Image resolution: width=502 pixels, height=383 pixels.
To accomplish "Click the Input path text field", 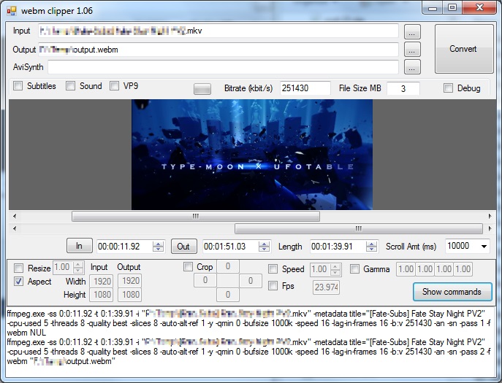I will (x=218, y=31).
